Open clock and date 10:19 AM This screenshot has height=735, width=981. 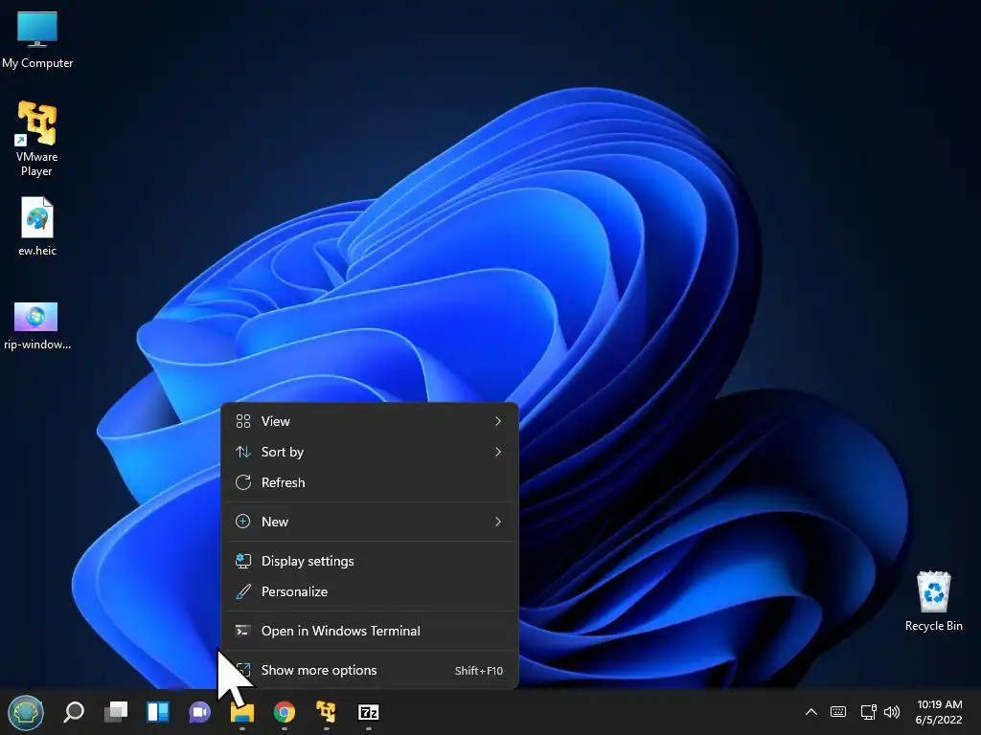click(939, 712)
